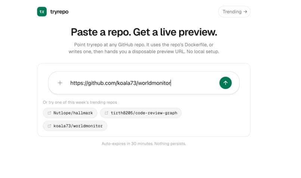Click "Auto-expires in 30 minutes. Nothing persists." text
This screenshot has height=178, width=301.
[x=144, y=144]
